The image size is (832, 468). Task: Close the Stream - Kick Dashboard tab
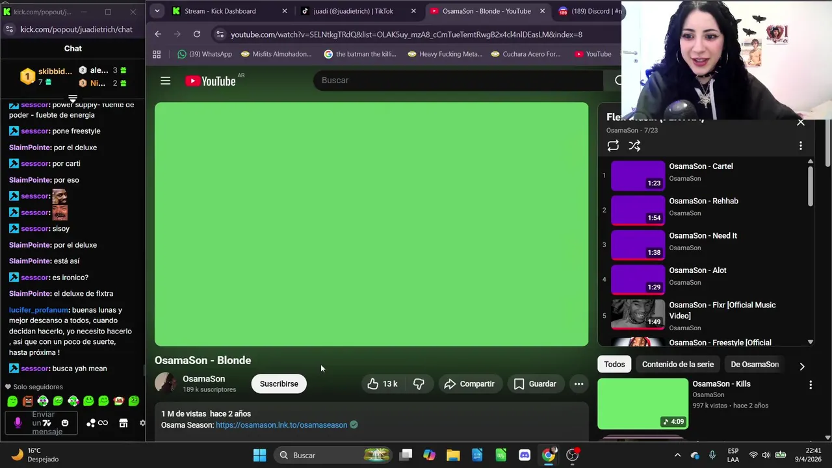click(284, 11)
